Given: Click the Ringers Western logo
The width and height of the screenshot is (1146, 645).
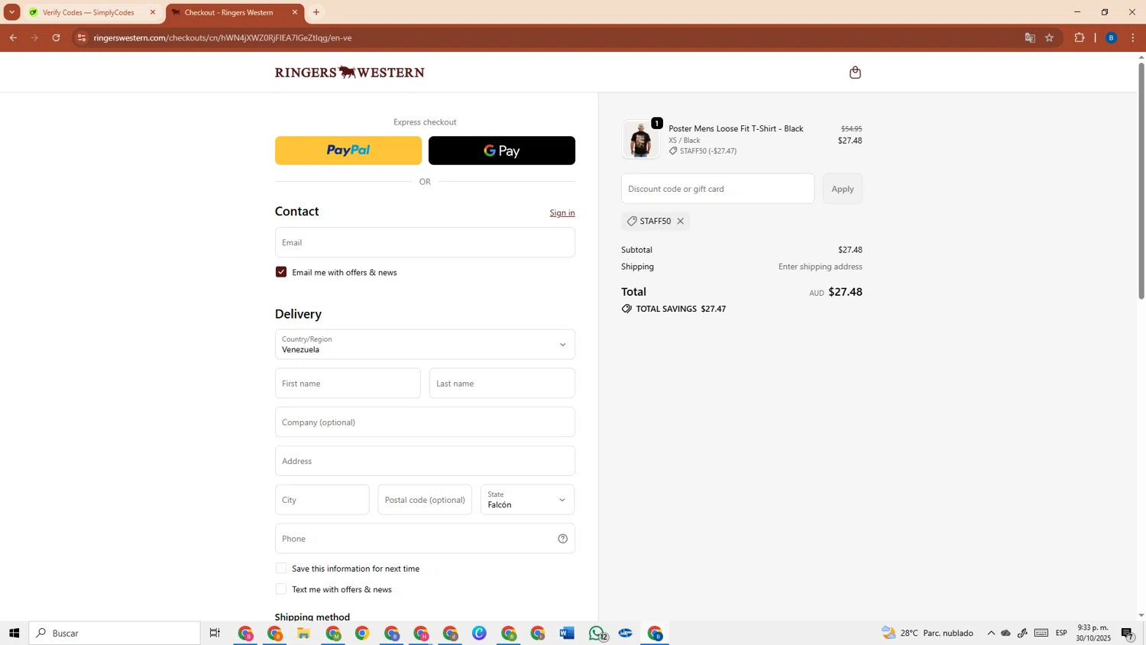Looking at the screenshot, I should point(349,73).
